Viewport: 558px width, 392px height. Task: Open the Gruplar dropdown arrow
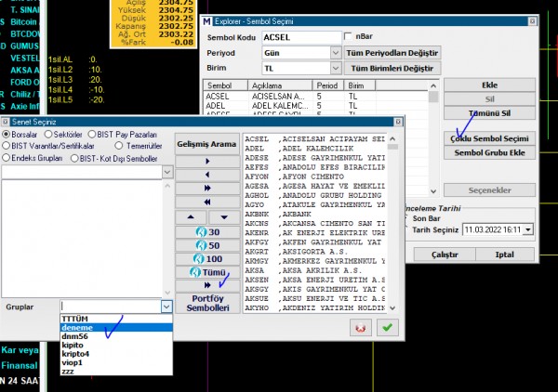(166, 307)
